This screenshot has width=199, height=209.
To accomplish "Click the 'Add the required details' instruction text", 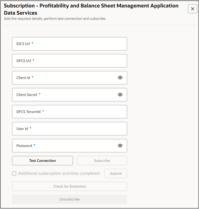I will click(x=55, y=19).
